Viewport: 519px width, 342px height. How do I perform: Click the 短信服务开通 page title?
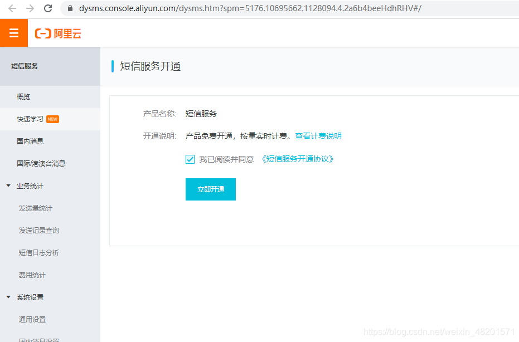tap(151, 66)
